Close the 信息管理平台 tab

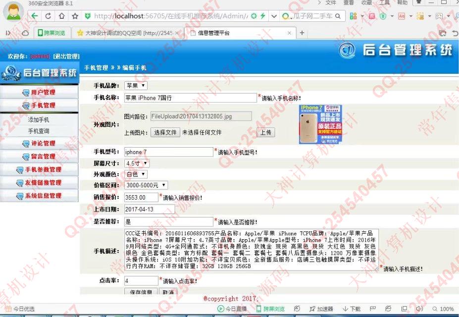pos(289,33)
